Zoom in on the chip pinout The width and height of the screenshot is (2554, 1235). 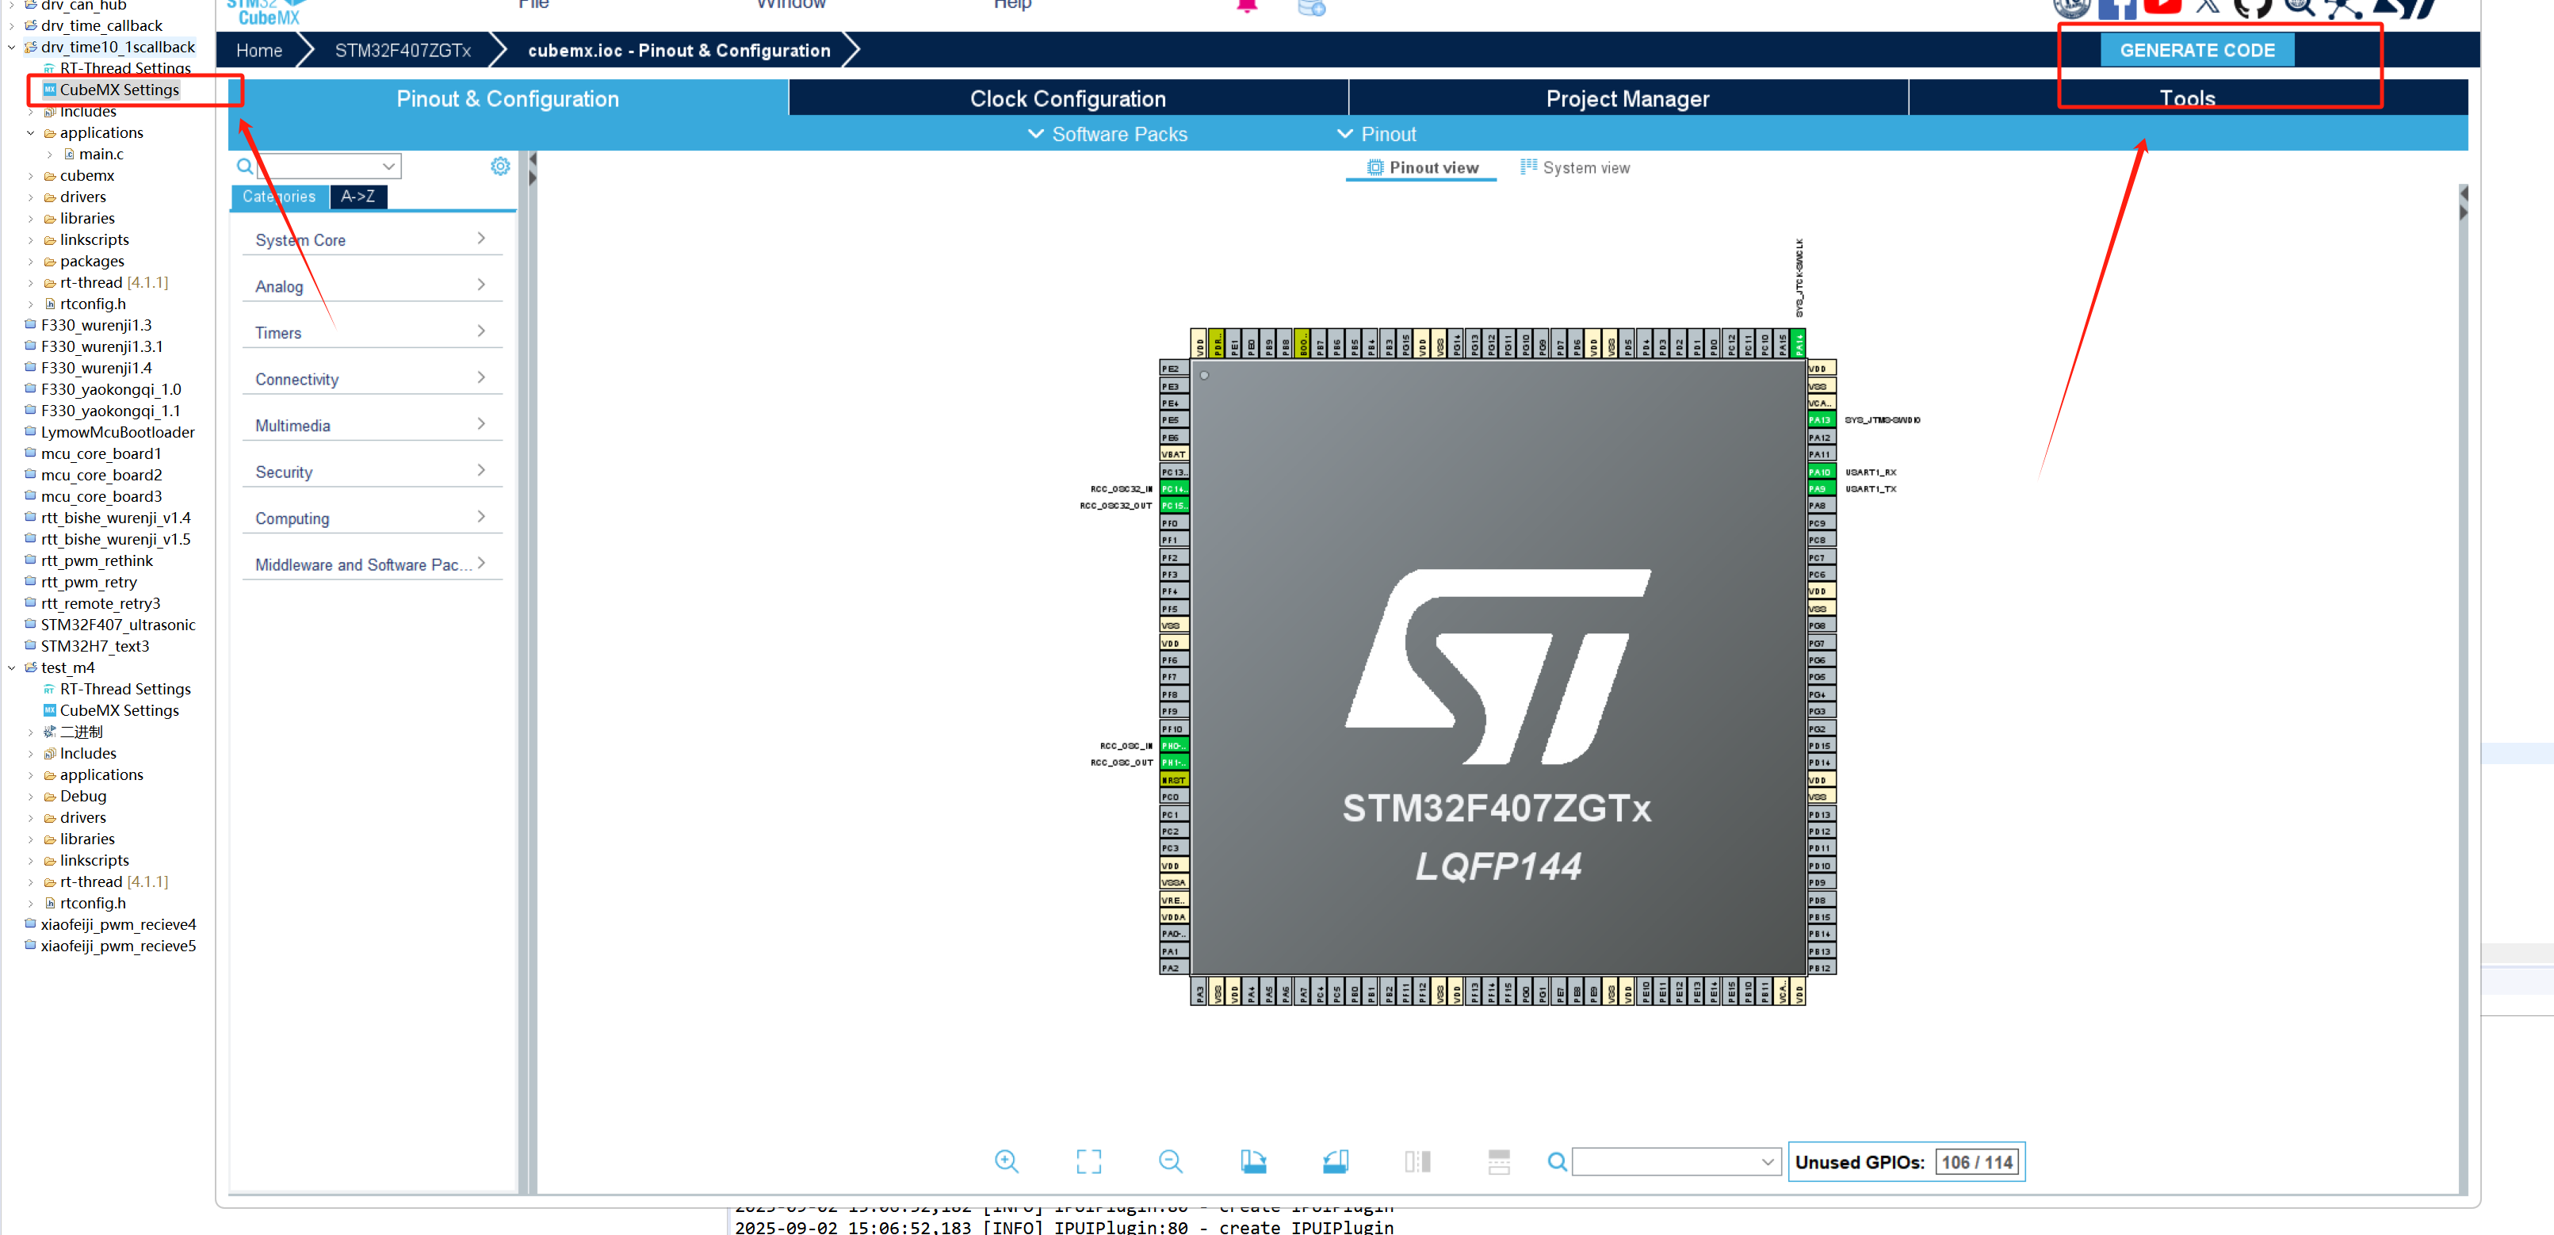coord(1007,1161)
